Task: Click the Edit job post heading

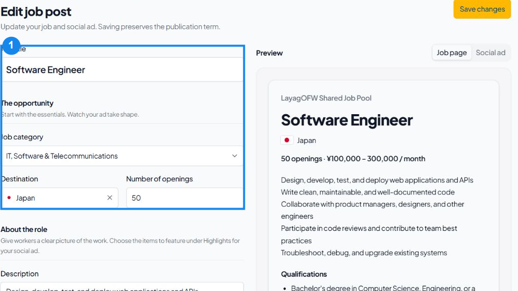Action: [x=36, y=12]
